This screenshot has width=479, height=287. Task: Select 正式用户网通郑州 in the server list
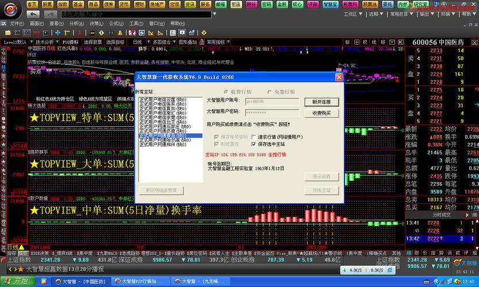[163, 145]
